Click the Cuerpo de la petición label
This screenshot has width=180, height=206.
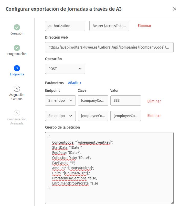(62, 127)
